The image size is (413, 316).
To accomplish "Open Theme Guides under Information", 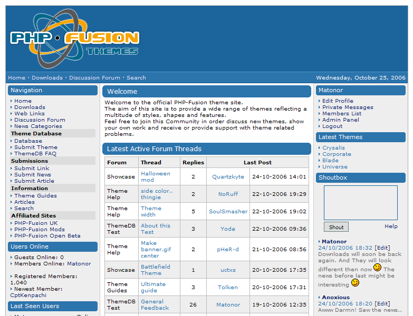I will pyautogui.click(x=35, y=195).
